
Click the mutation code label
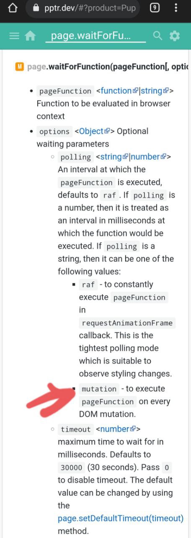tap(99, 389)
